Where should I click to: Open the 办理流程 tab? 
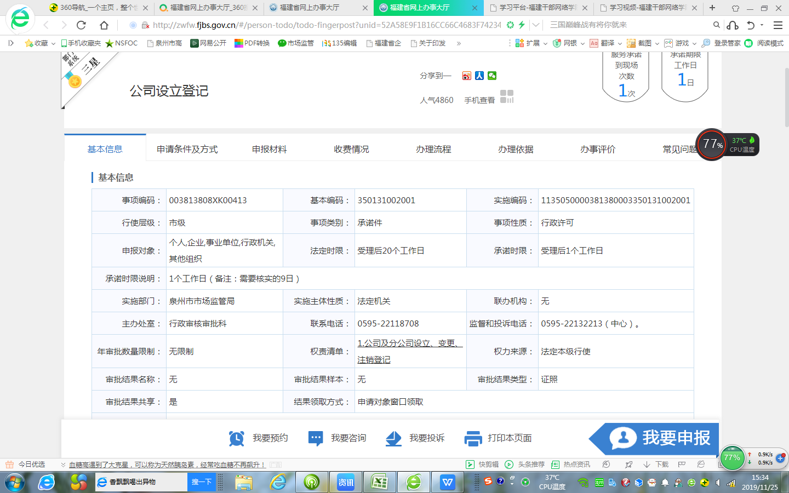pyautogui.click(x=433, y=149)
